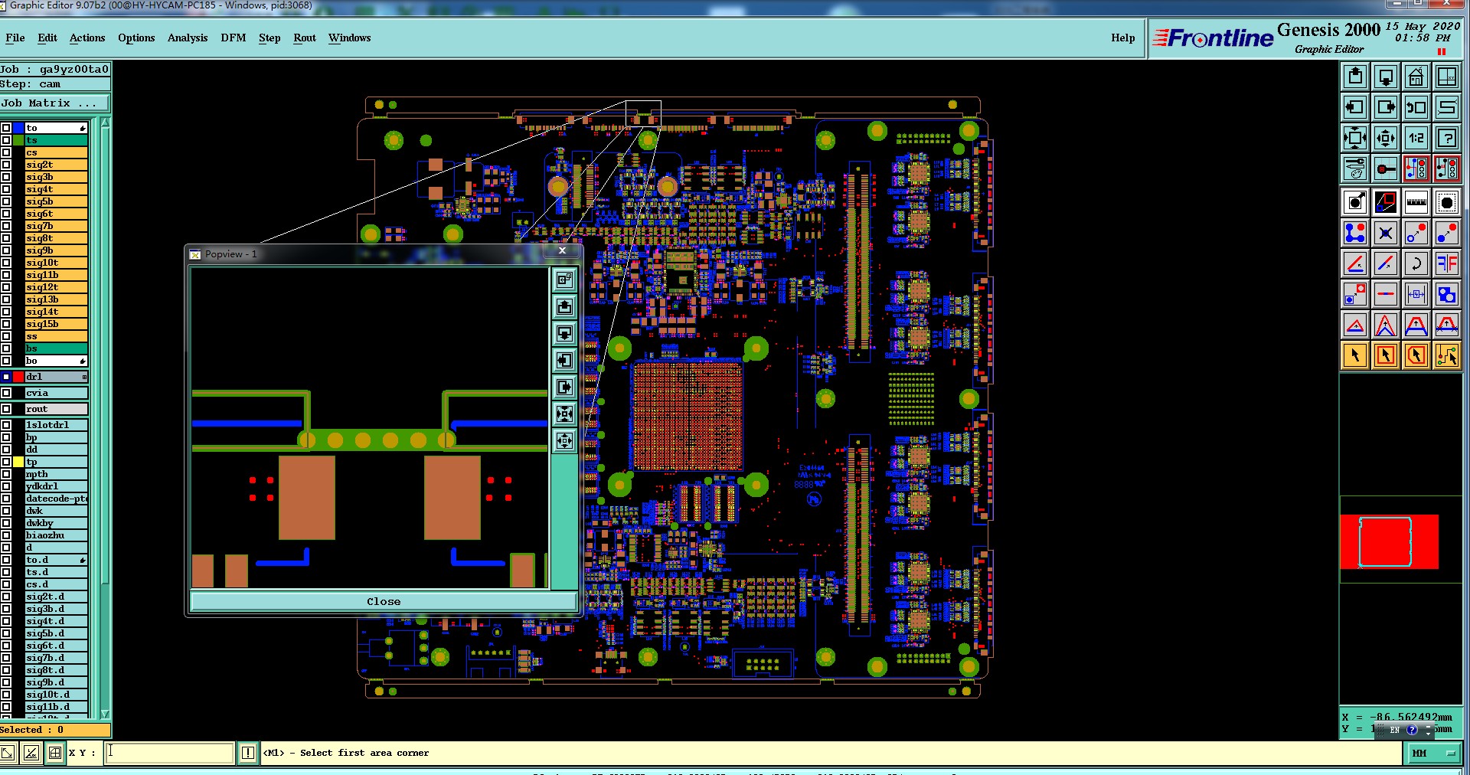Toggle visibility checkbox of layer ts
The height and width of the screenshot is (775, 1470).
point(6,140)
